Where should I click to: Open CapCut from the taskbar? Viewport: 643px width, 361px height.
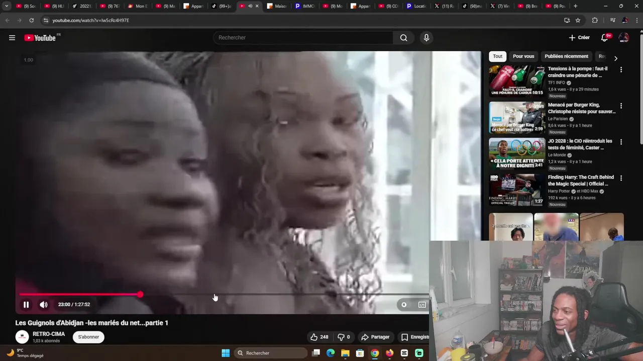tap(404, 353)
